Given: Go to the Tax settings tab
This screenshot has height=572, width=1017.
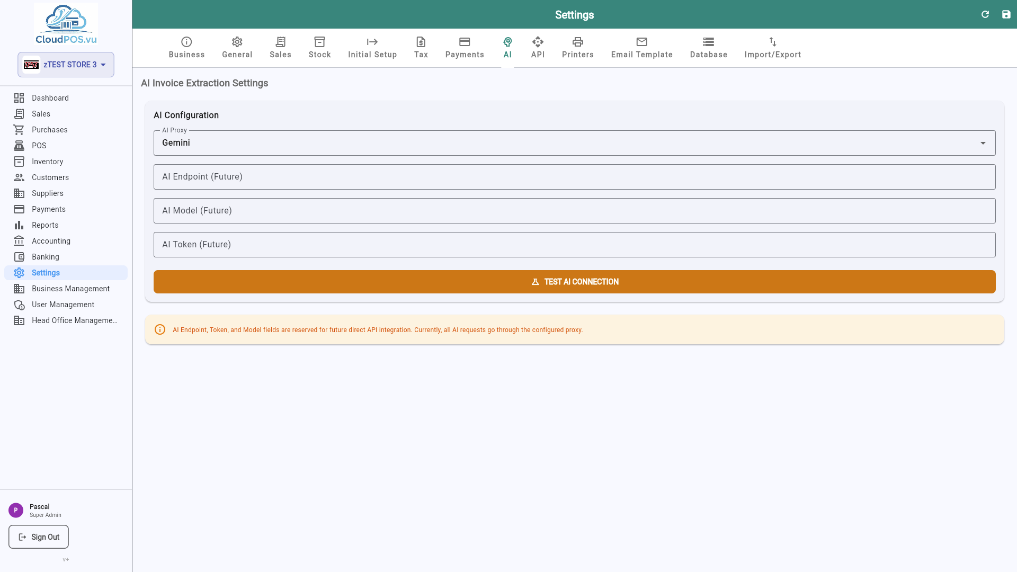Looking at the screenshot, I should point(421,48).
